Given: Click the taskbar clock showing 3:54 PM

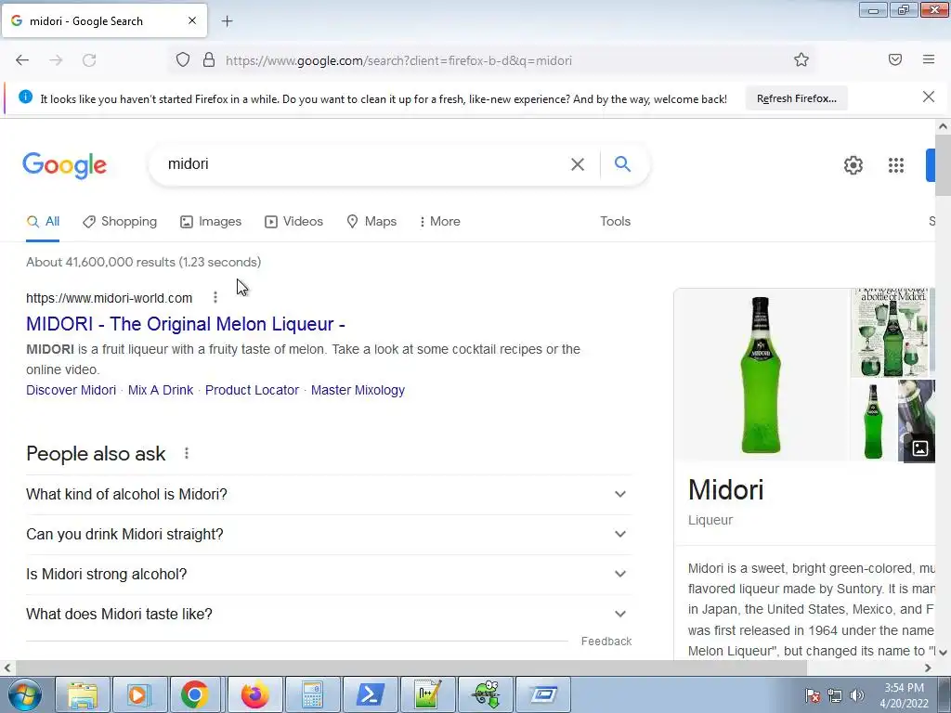Looking at the screenshot, I should (904, 695).
